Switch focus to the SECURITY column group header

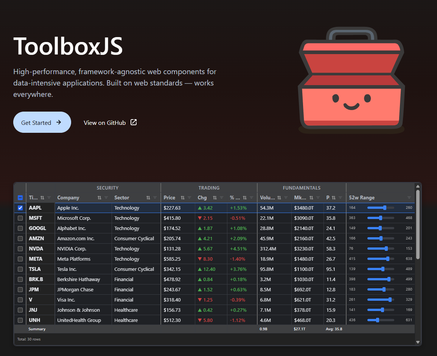point(107,188)
